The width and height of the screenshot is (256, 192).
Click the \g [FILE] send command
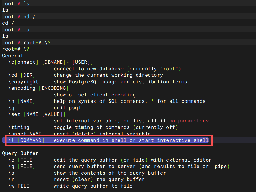pyautogui.click(x=22, y=166)
